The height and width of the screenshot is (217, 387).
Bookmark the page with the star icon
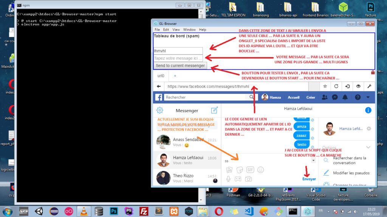click(x=325, y=86)
